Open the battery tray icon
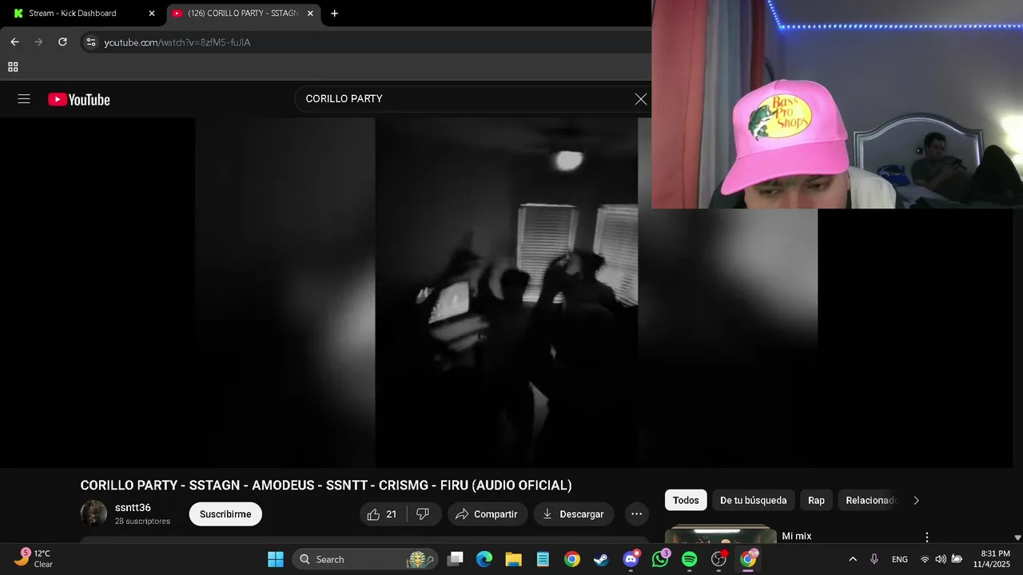The image size is (1023, 575). (x=957, y=559)
